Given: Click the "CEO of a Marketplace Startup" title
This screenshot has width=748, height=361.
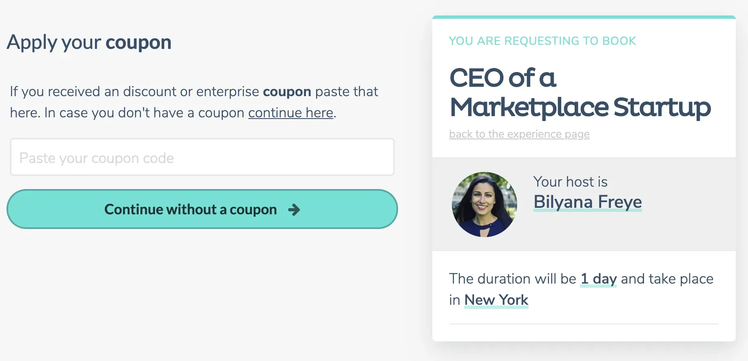Looking at the screenshot, I should pyautogui.click(x=580, y=92).
